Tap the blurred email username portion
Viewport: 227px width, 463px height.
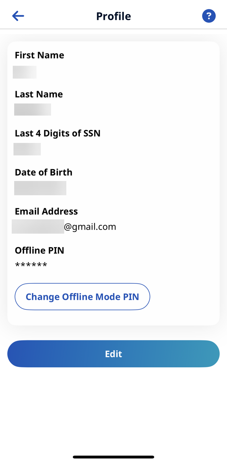tap(38, 227)
